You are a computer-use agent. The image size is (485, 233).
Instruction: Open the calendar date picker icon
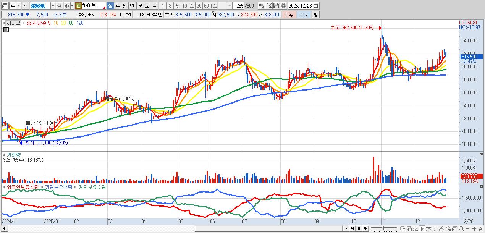tap(316, 6)
